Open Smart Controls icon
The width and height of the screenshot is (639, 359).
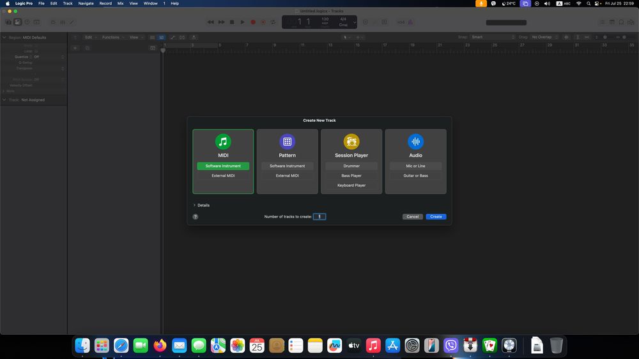(x=53, y=22)
